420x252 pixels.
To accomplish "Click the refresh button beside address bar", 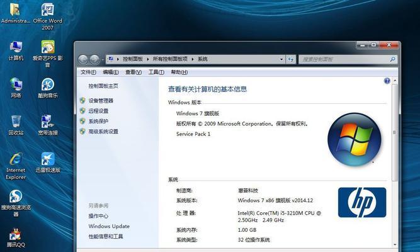I will click(291, 59).
